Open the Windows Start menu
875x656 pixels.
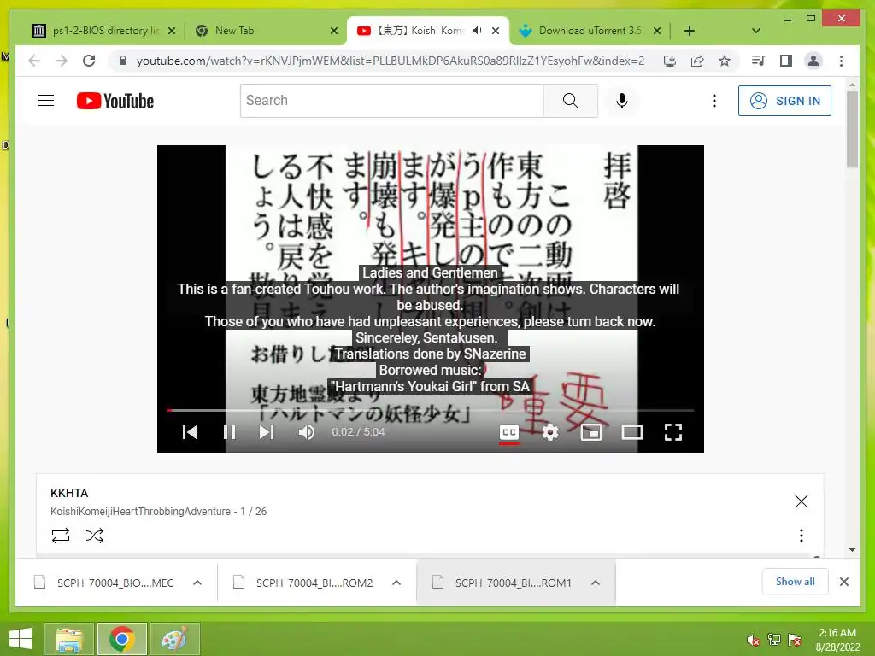point(21,639)
